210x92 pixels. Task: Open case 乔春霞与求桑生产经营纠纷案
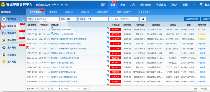(63, 53)
